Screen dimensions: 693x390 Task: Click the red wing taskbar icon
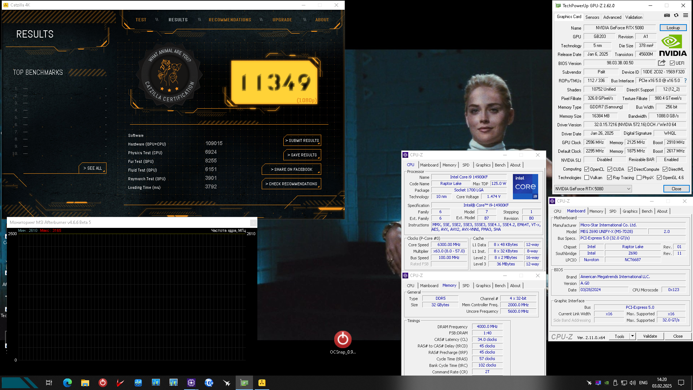tap(120, 383)
